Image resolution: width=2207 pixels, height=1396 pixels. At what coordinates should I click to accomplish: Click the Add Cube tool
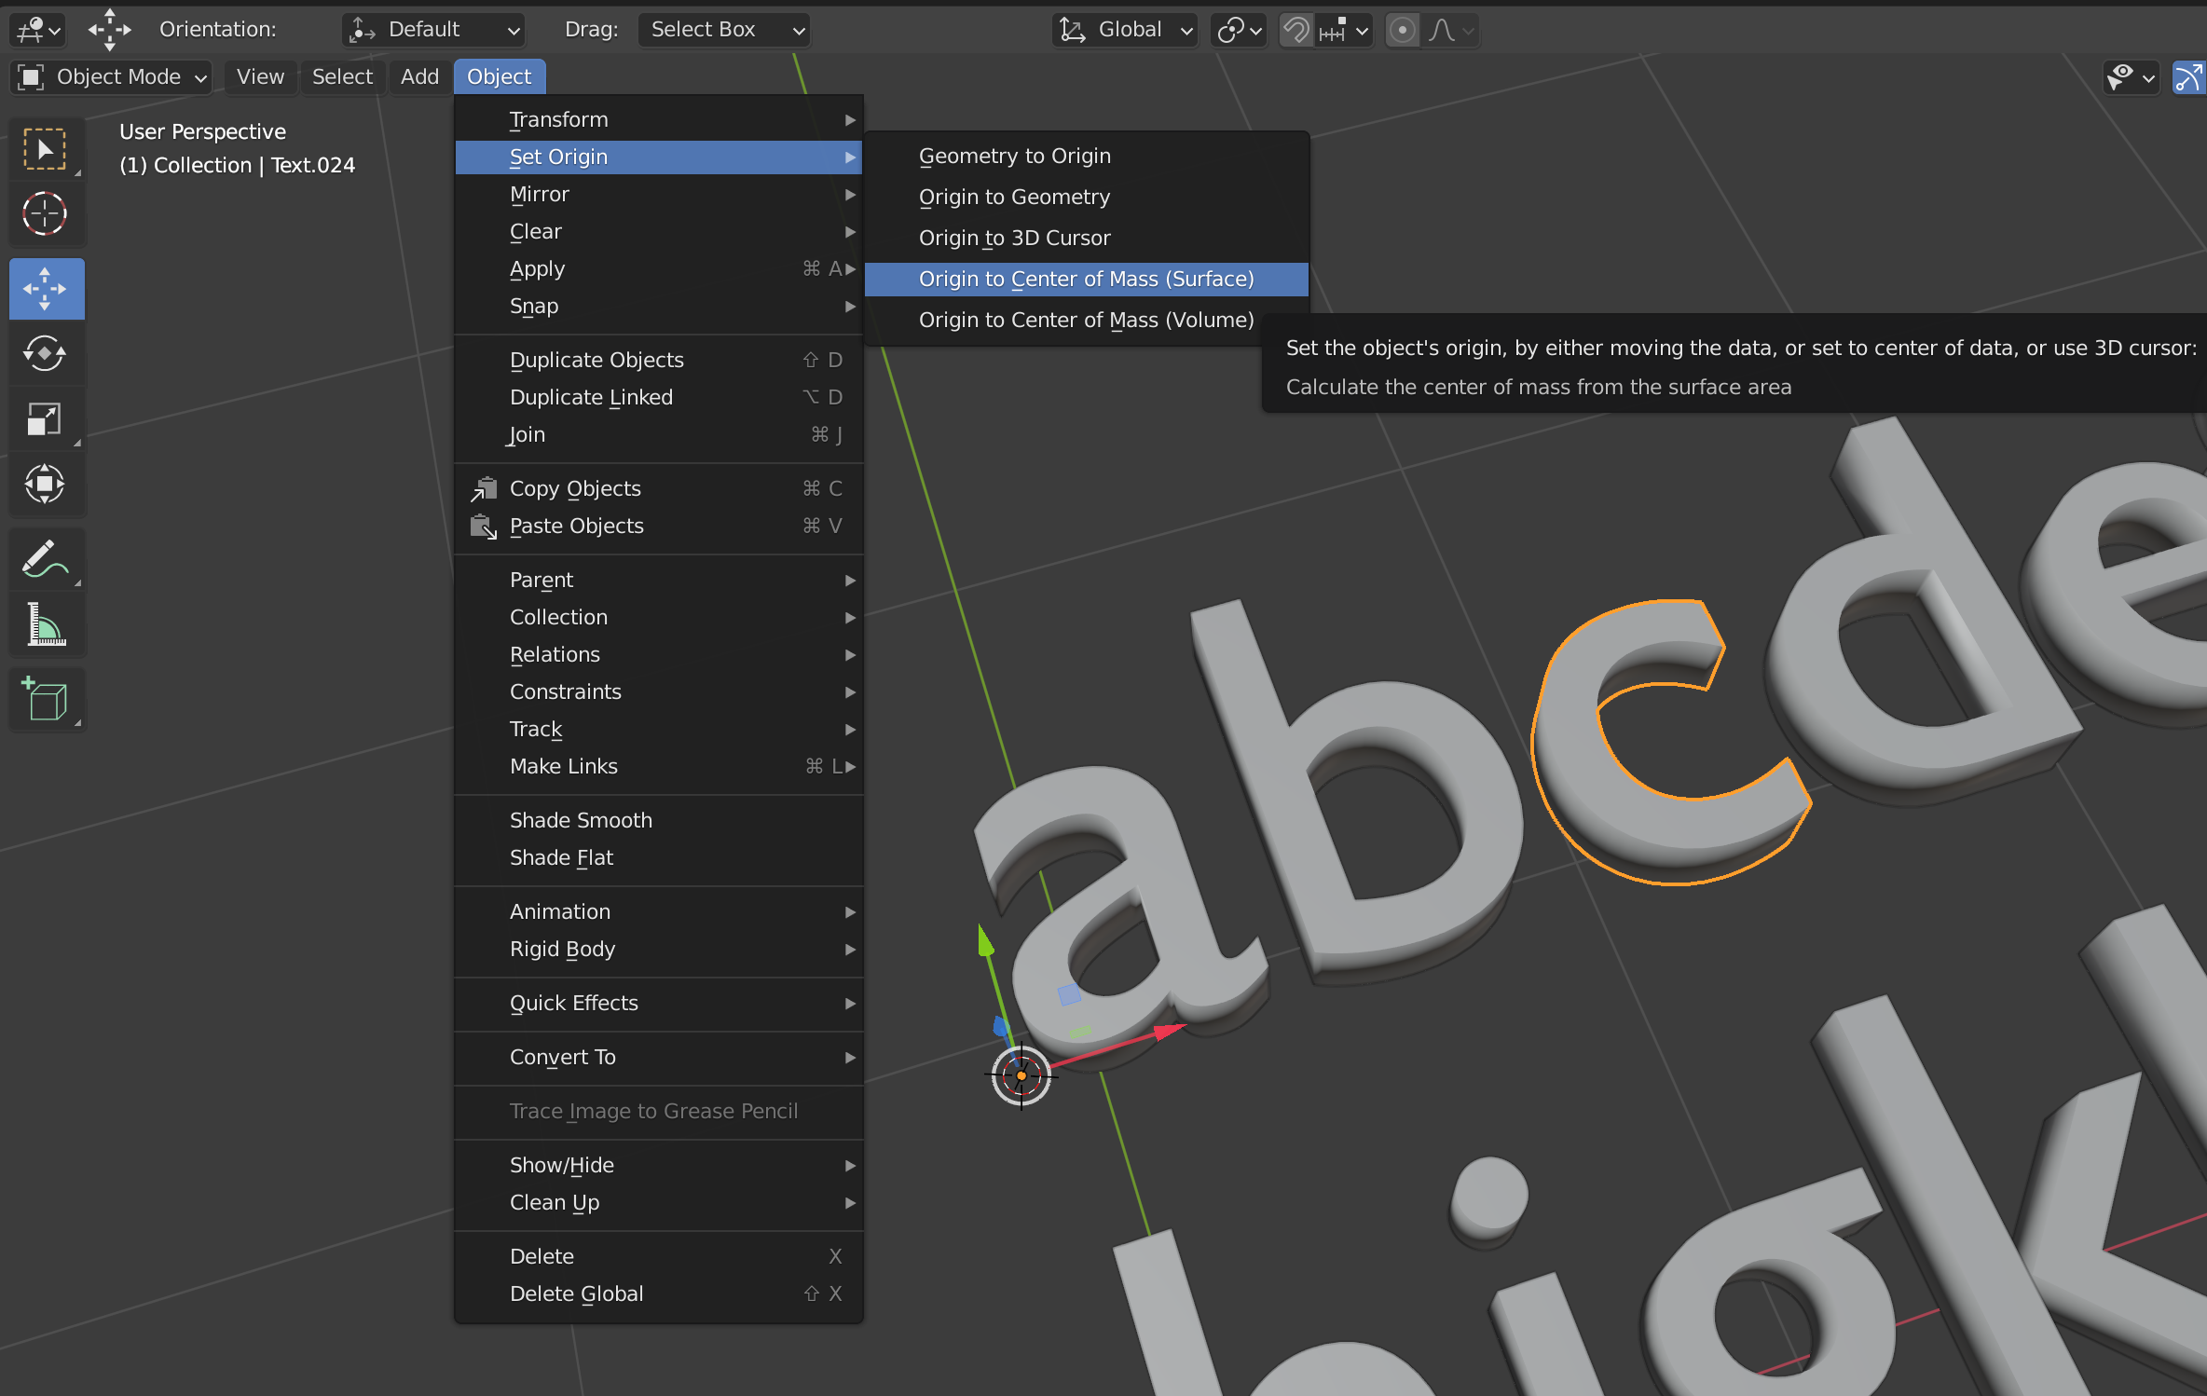point(45,699)
